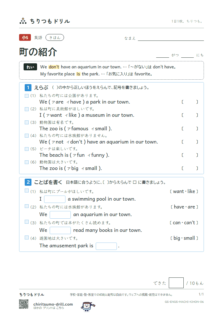Check the box for section 1 question (1)
This screenshot has height=316, width=223.
27,96
